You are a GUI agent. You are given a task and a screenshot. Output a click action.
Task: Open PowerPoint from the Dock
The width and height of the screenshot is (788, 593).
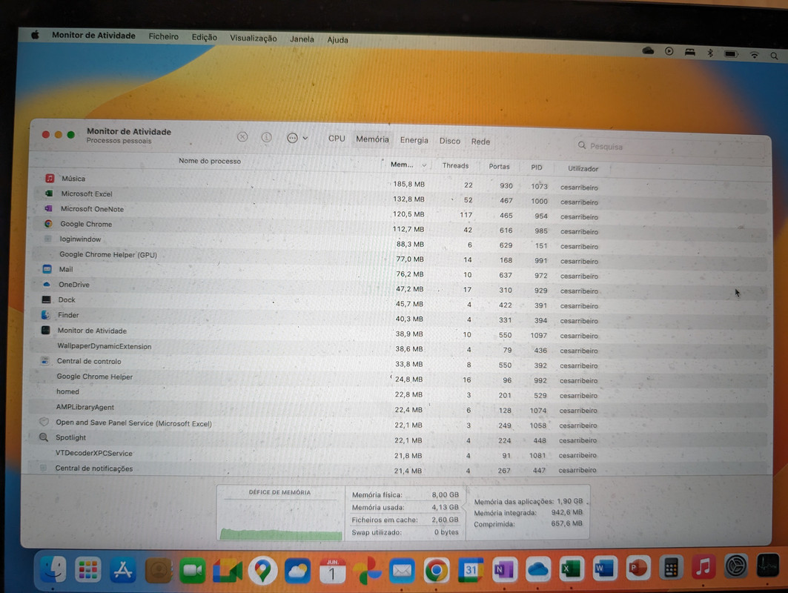click(x=638, y=569)
